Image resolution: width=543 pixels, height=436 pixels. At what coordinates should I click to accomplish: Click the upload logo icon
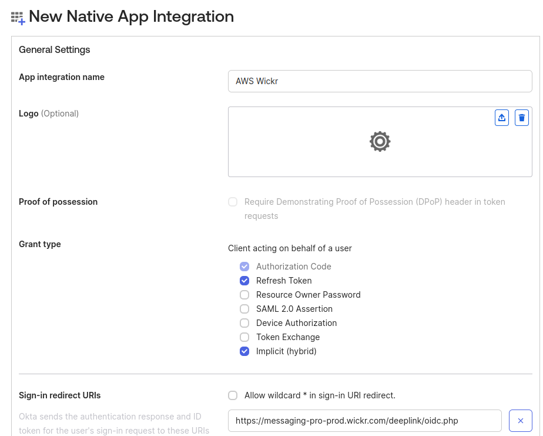click(501, 118)
